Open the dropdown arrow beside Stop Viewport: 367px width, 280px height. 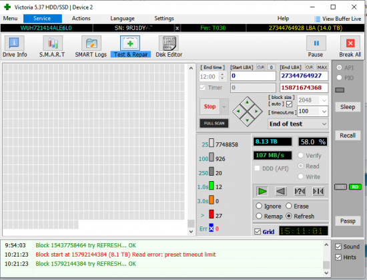[224, 107]
